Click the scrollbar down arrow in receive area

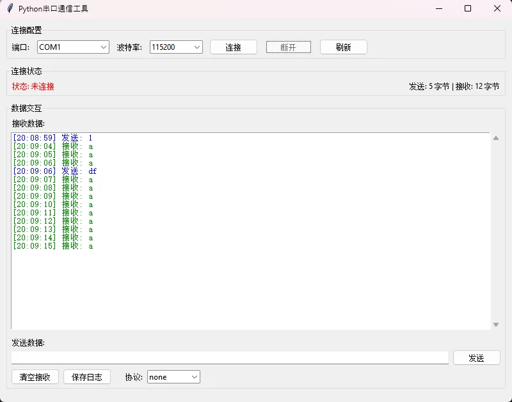click(495, 325)
